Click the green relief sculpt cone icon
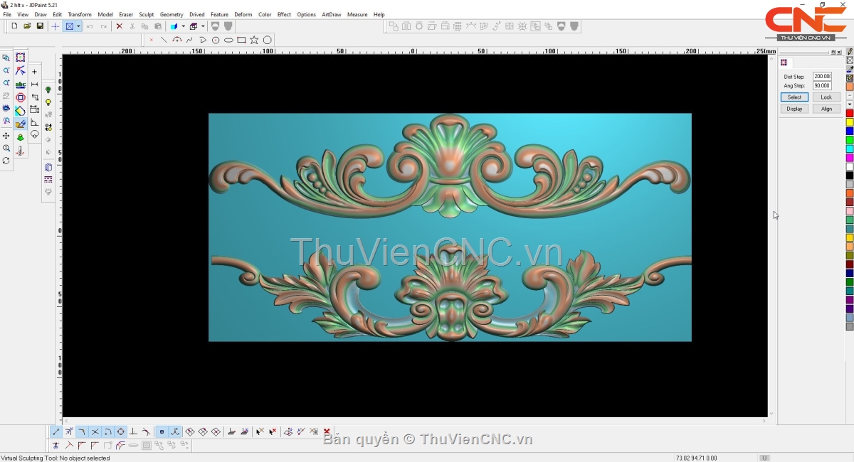 pyautogui.click(x=21, y=137)
